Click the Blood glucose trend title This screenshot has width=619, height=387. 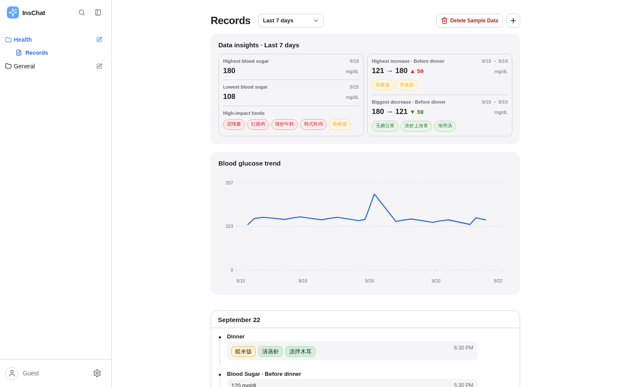(249, 163)
